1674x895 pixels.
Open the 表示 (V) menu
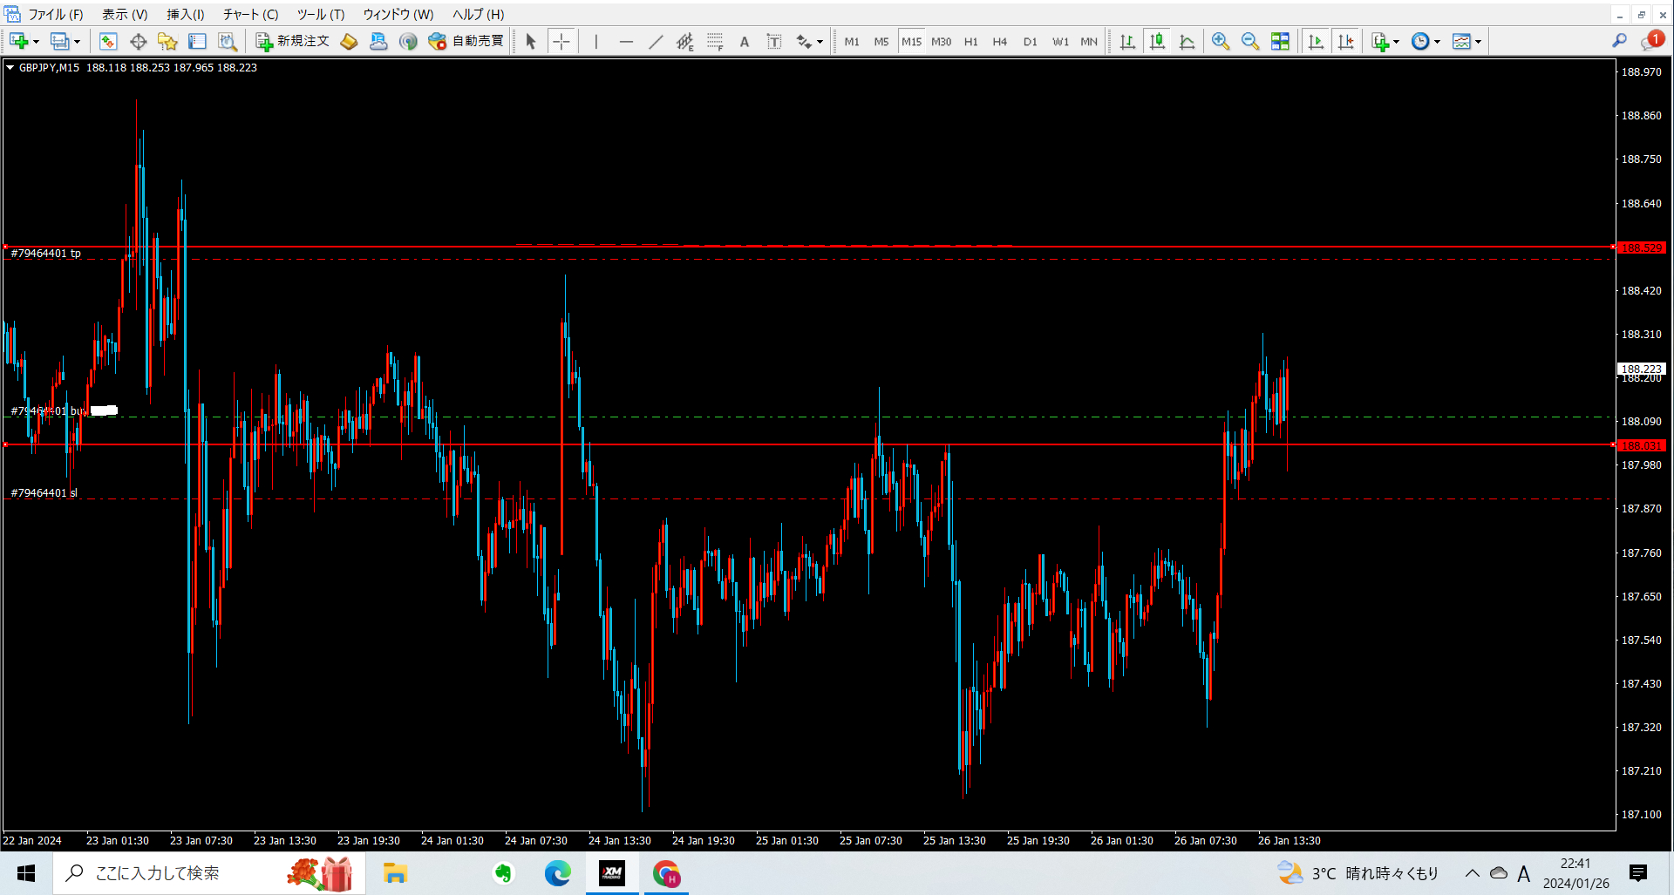(125, 14)
